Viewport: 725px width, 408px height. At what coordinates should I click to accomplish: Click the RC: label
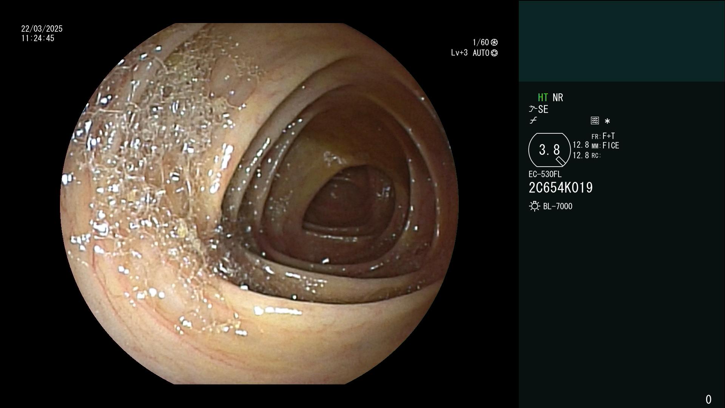tap(596, 155)
